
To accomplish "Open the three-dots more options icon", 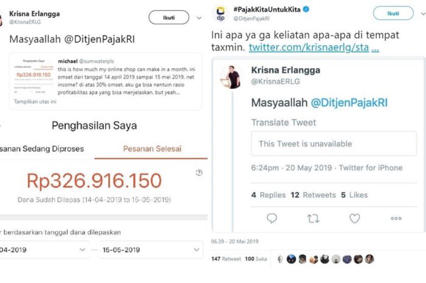I will 396,218.
